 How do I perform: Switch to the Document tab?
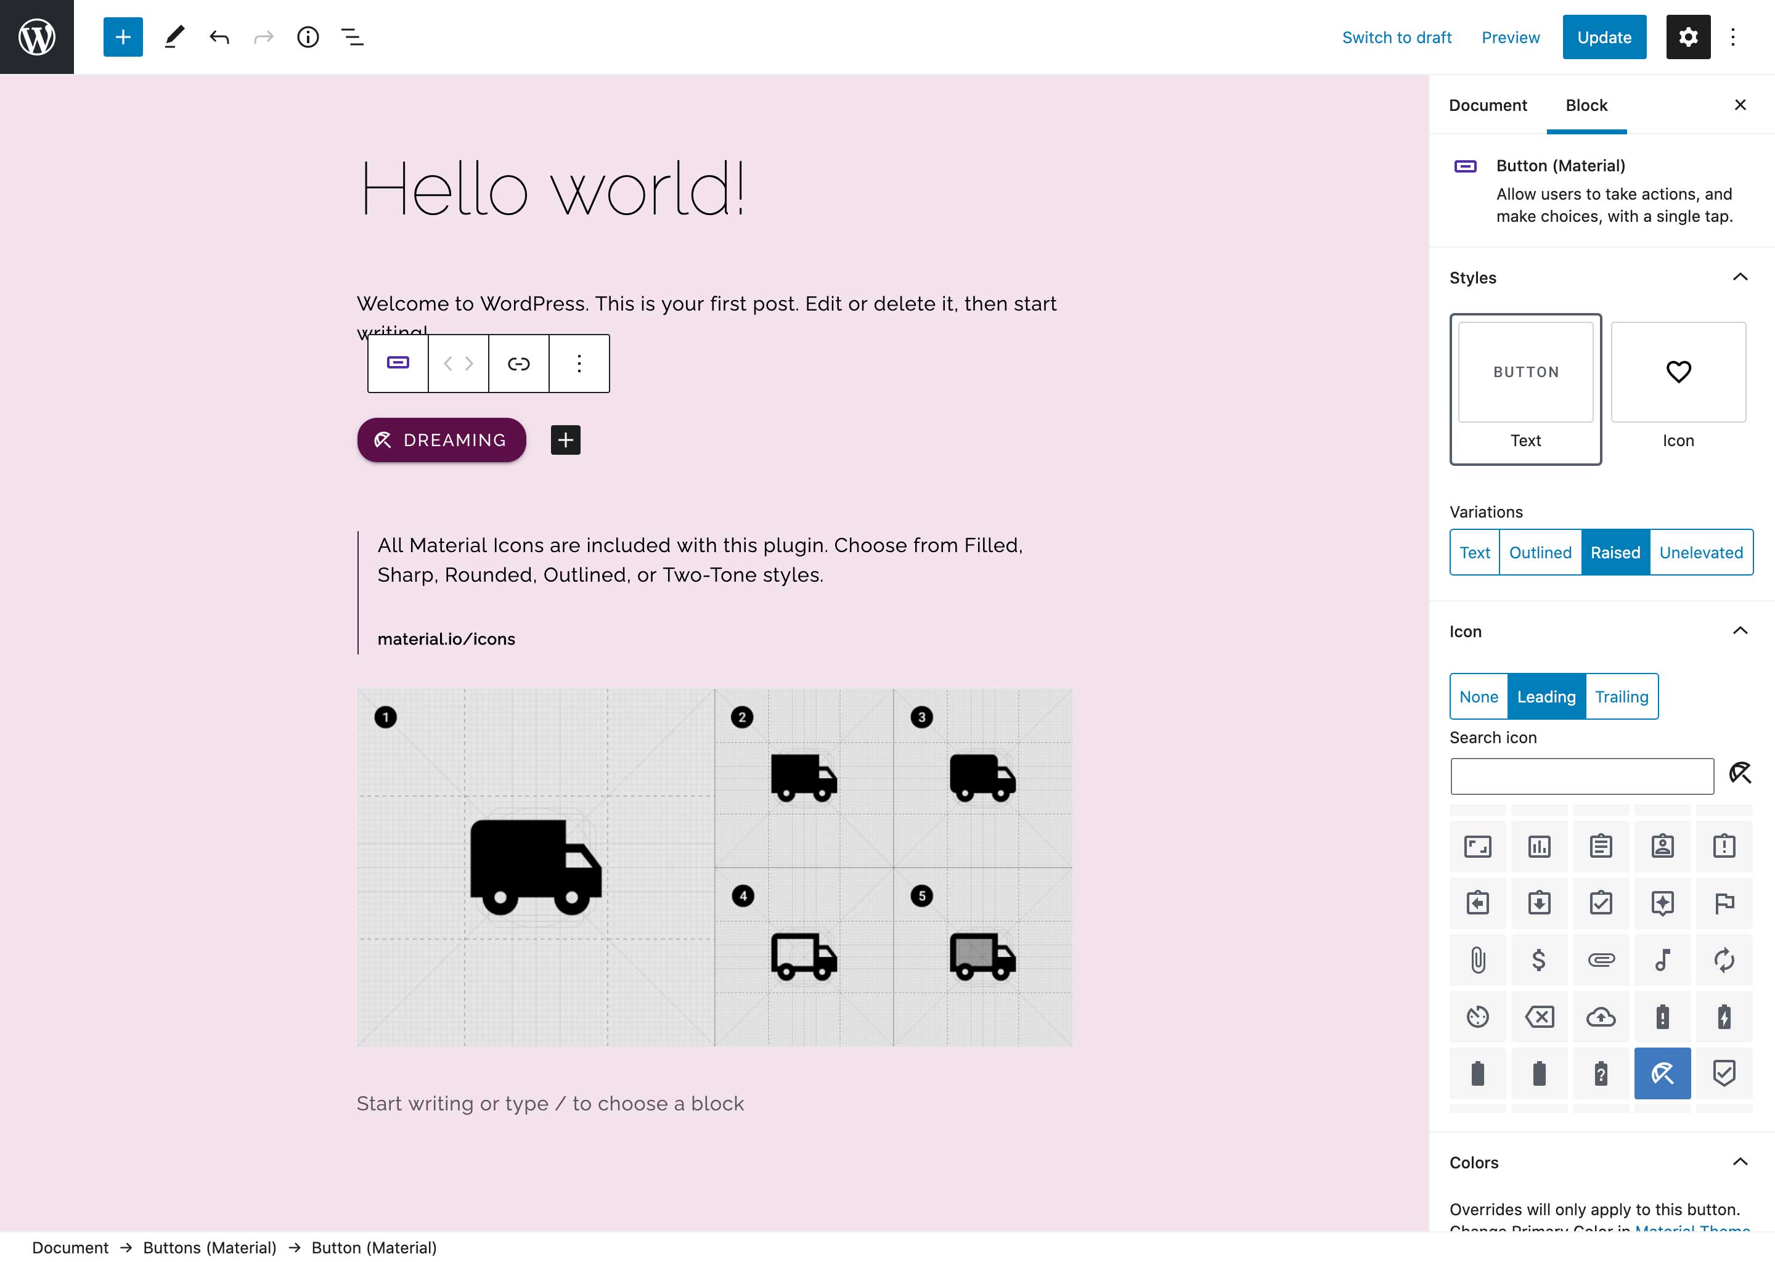1487,105
